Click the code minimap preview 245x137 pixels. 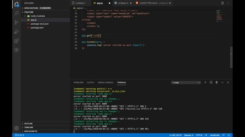[x=223, y=16]
